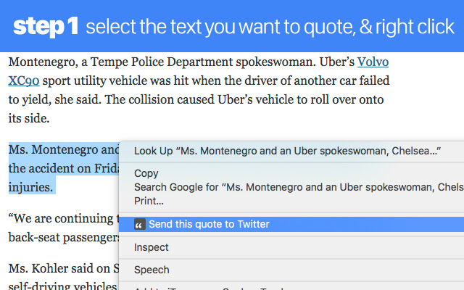Screen dimensions: 464x290
Task: Open the Volvo link in the article
Action: point(373,62)
